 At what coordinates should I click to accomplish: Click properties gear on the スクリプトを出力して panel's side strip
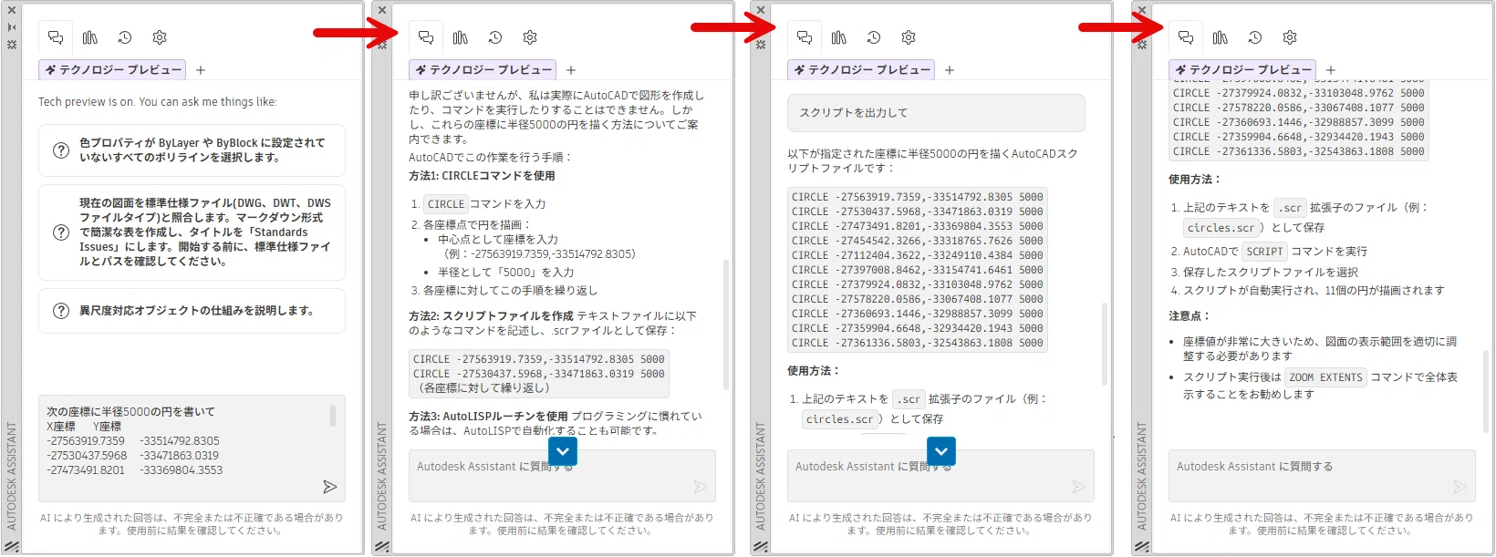pyautogui.click(x=761, y=44)
